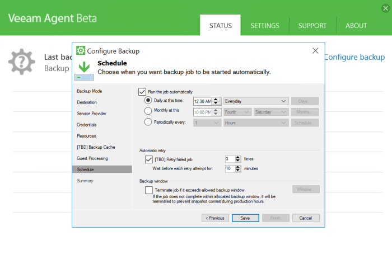392x254 pixels.
Task: Open the SUPPORT tab
Action: click(312, 26)
